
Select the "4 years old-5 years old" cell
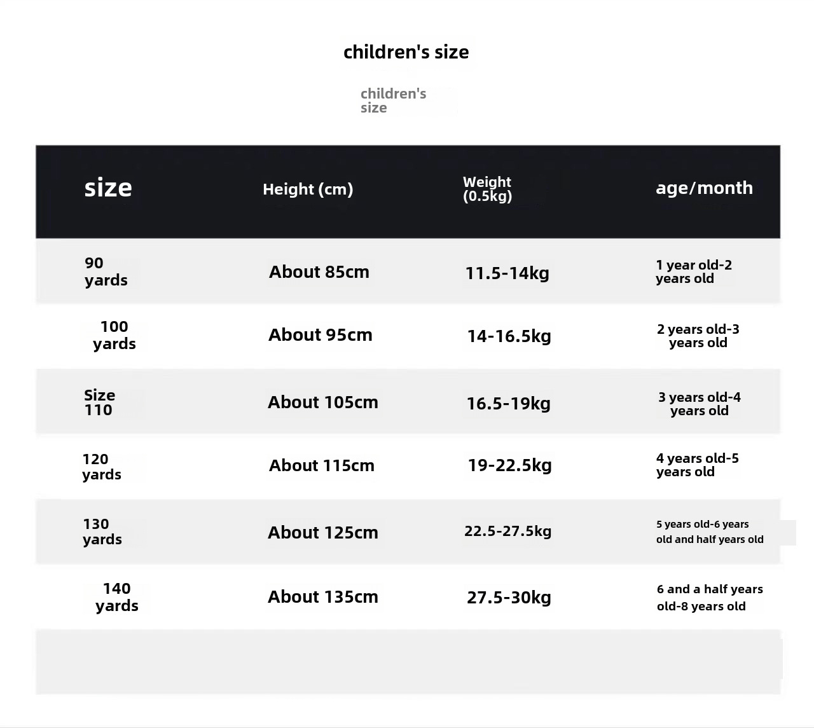697,465
